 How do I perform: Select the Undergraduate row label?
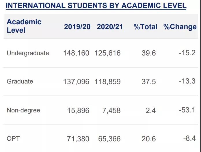[28, 53]
